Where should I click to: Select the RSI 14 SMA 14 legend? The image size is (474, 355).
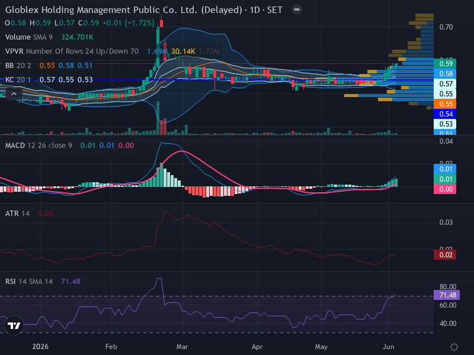[x=28, y=282]
